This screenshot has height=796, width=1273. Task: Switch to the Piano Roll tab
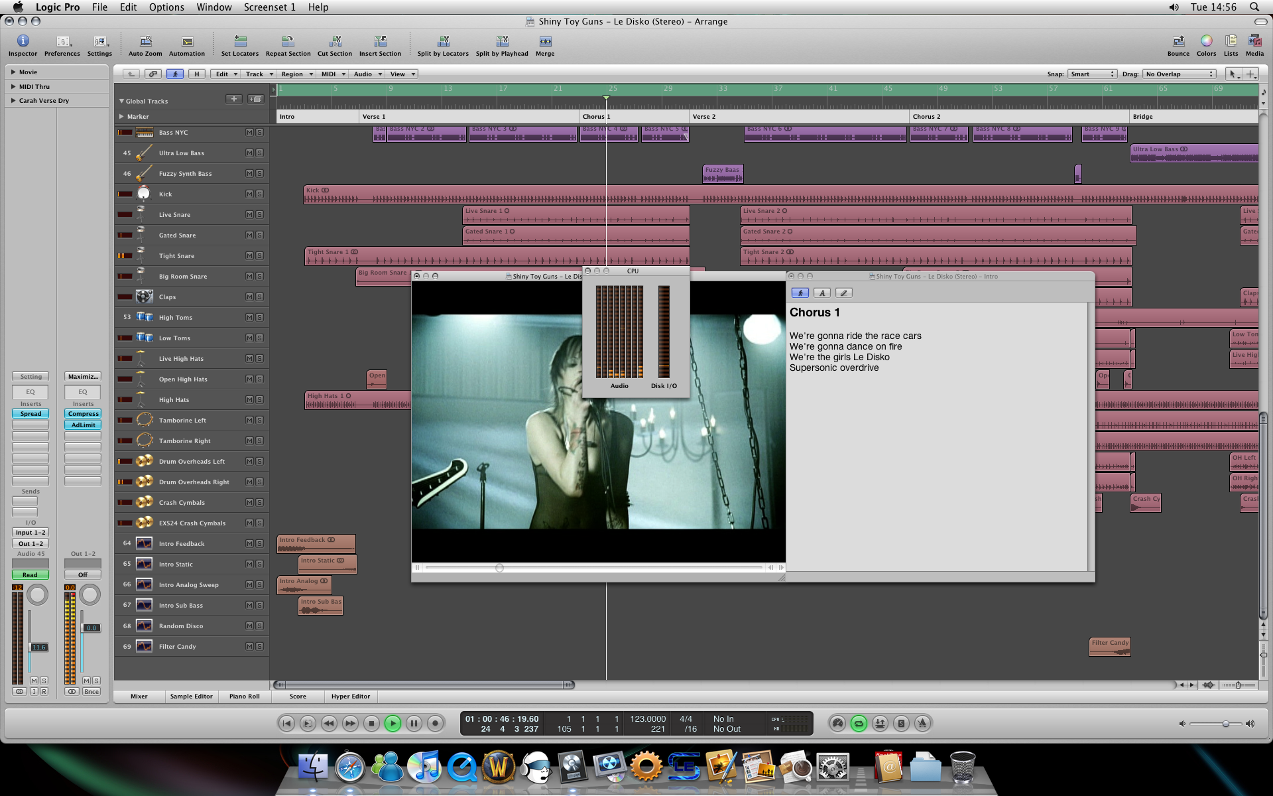pos(244,696)
